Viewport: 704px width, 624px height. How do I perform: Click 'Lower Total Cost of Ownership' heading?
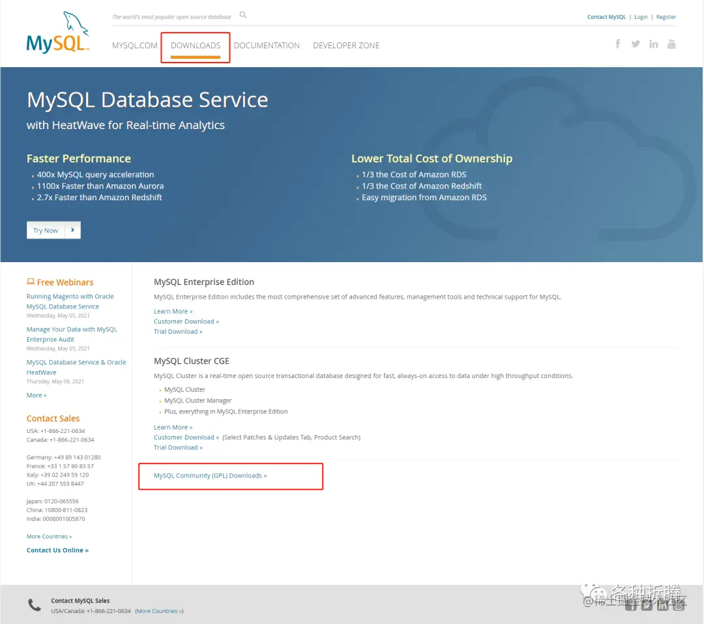432,158
